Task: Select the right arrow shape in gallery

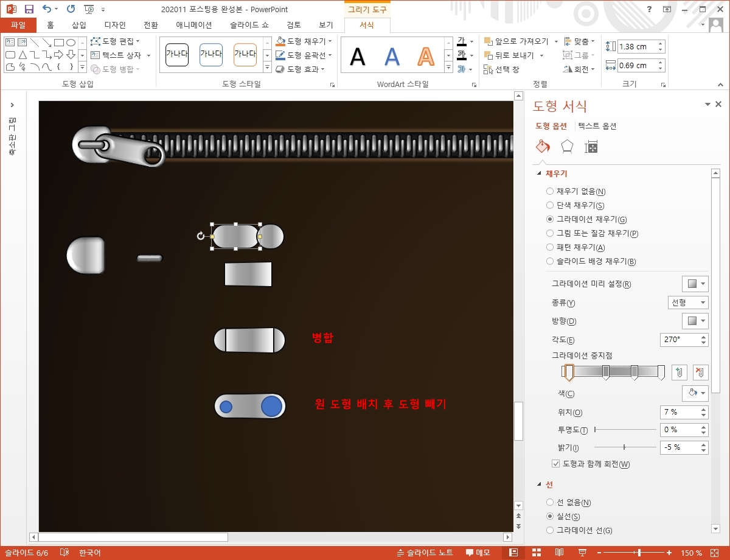Action: (x=59, y=55)
